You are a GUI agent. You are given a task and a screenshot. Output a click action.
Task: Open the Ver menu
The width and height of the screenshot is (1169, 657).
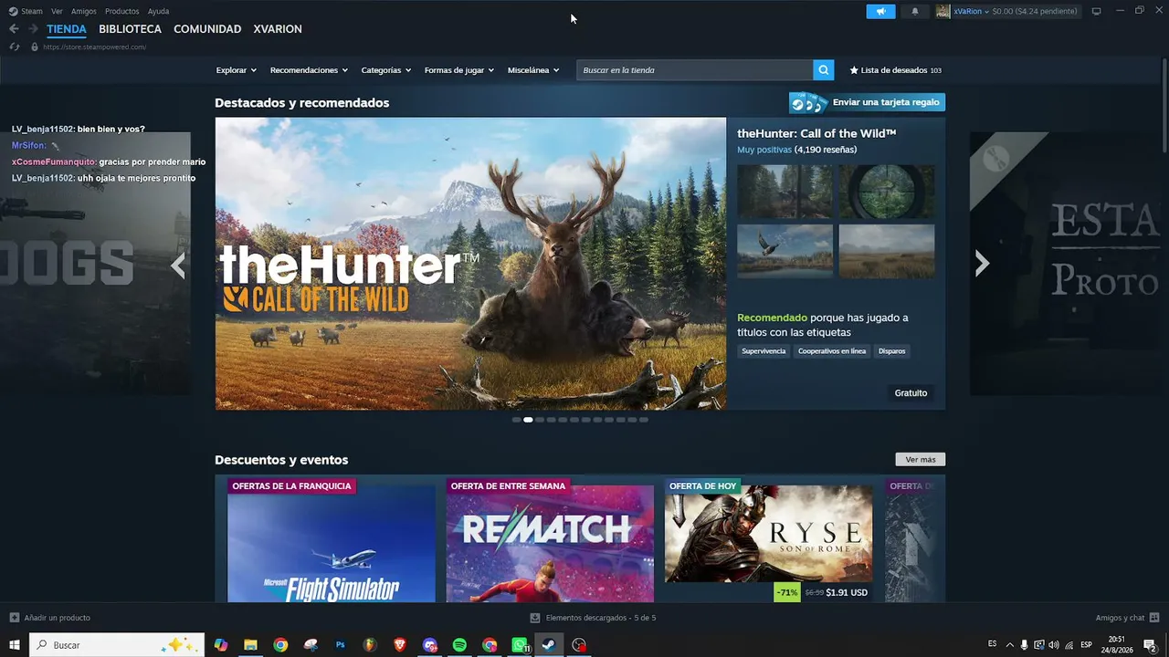click(58, 11)
